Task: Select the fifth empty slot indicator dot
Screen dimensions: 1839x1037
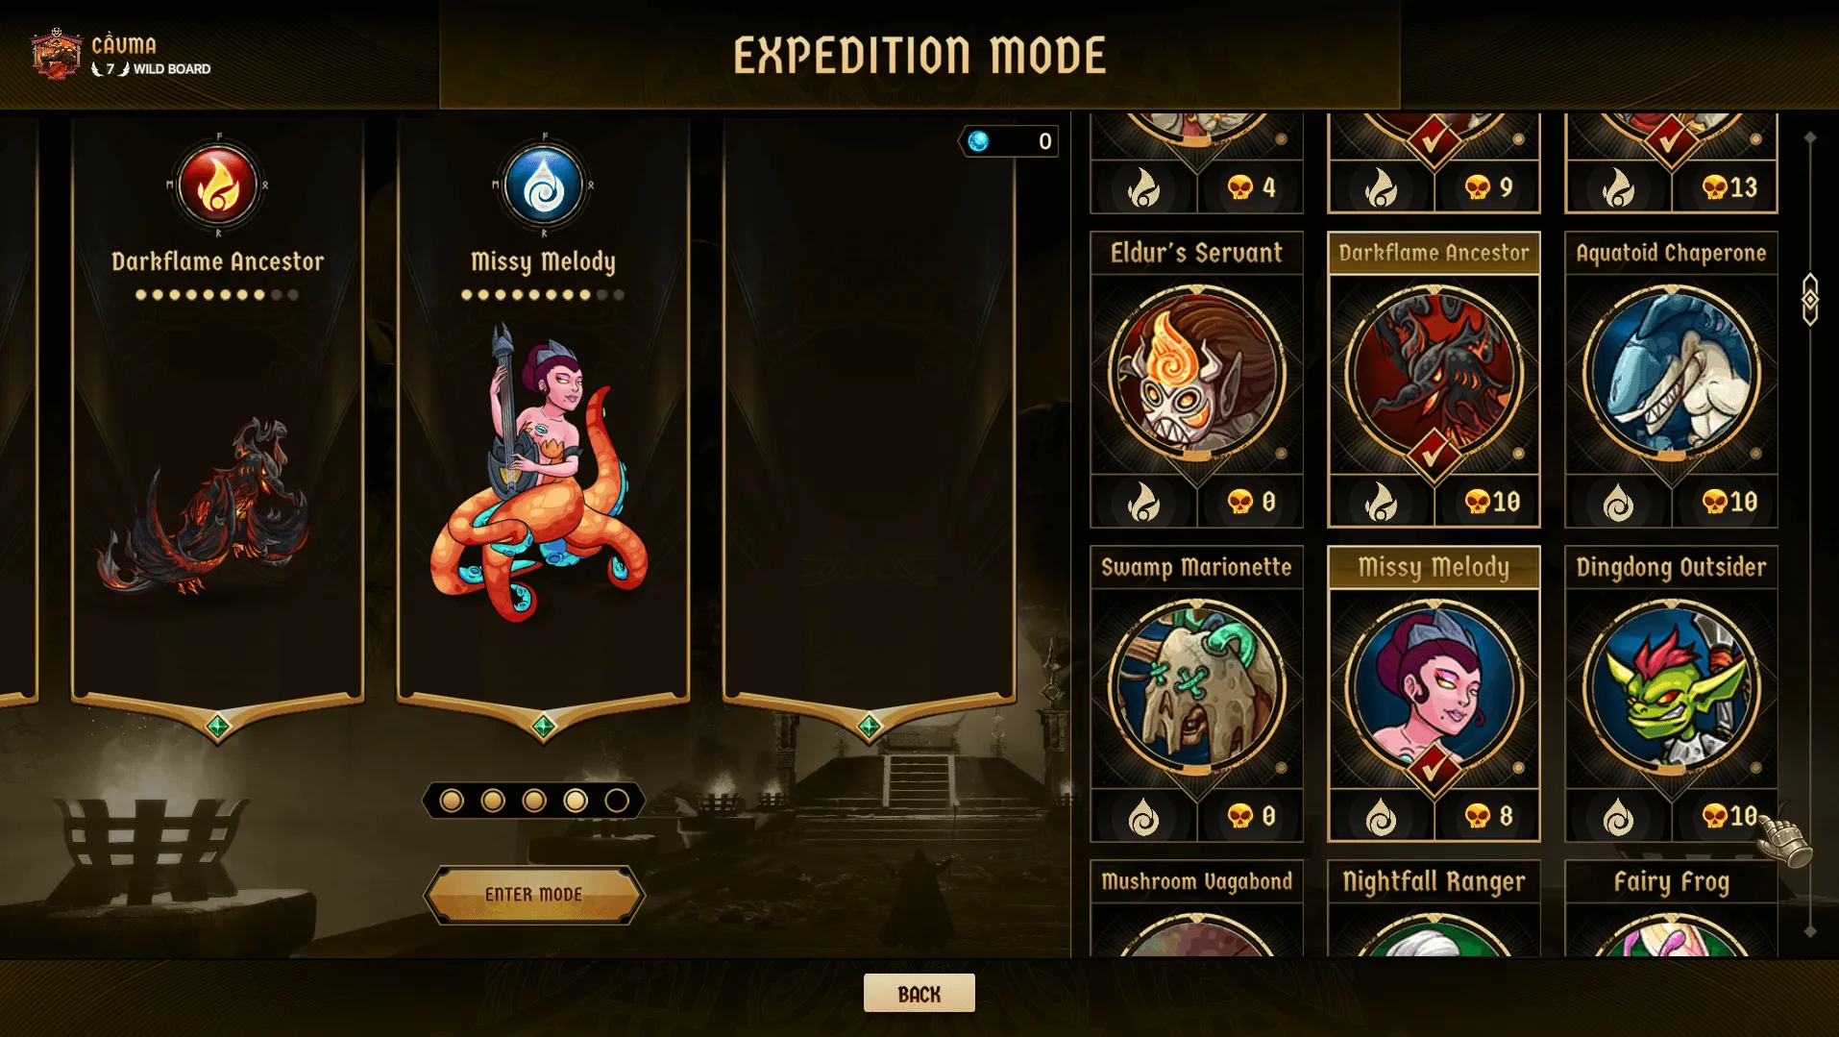Action: 617,801
